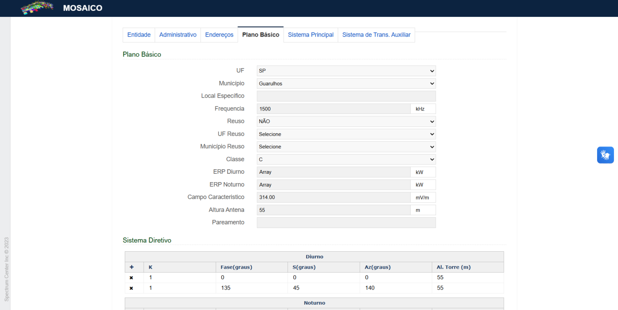Click the K column header in Diurno
The image size is (618, 310).
(x=180, y=267)
